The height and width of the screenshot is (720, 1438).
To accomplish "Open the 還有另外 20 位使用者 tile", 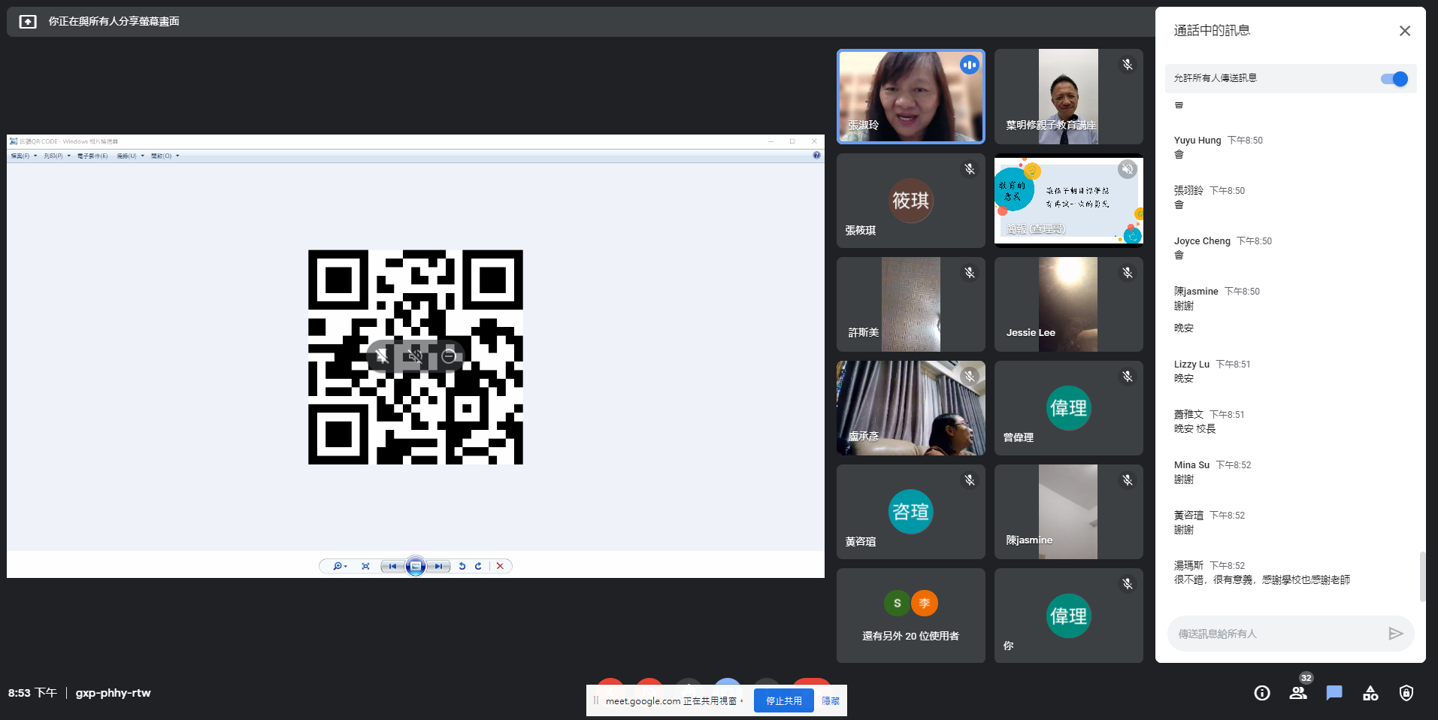I will point(911,616).
